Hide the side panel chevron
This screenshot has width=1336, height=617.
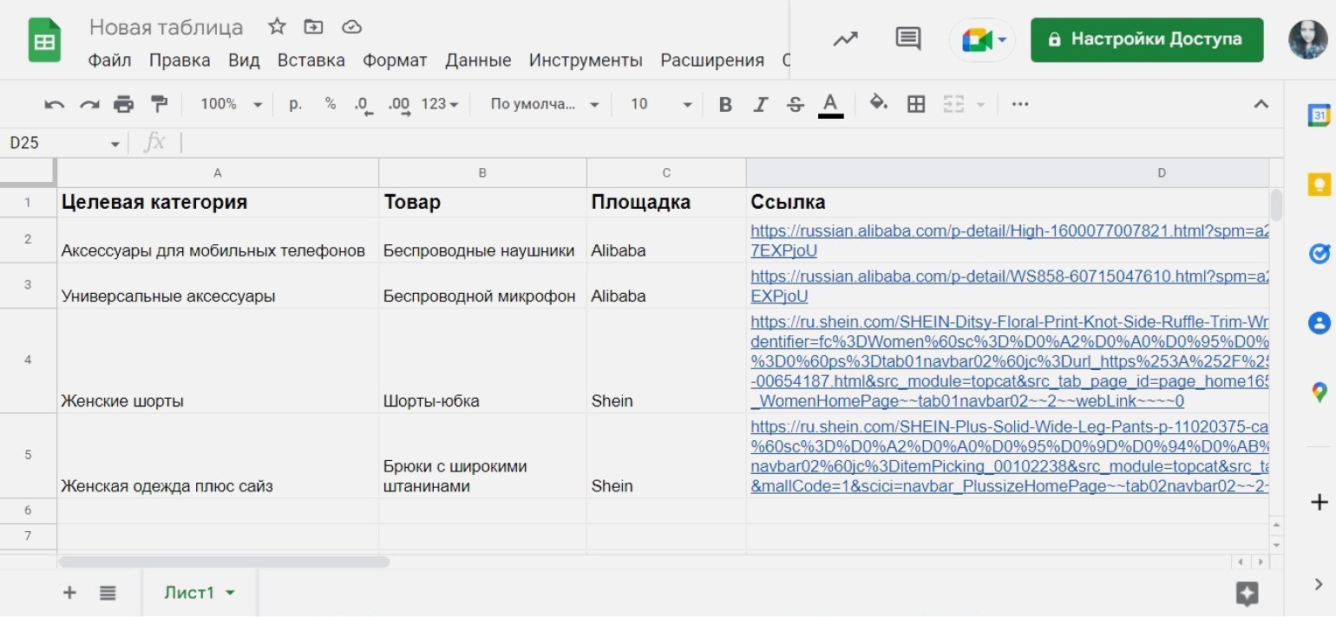point(1319,585)
